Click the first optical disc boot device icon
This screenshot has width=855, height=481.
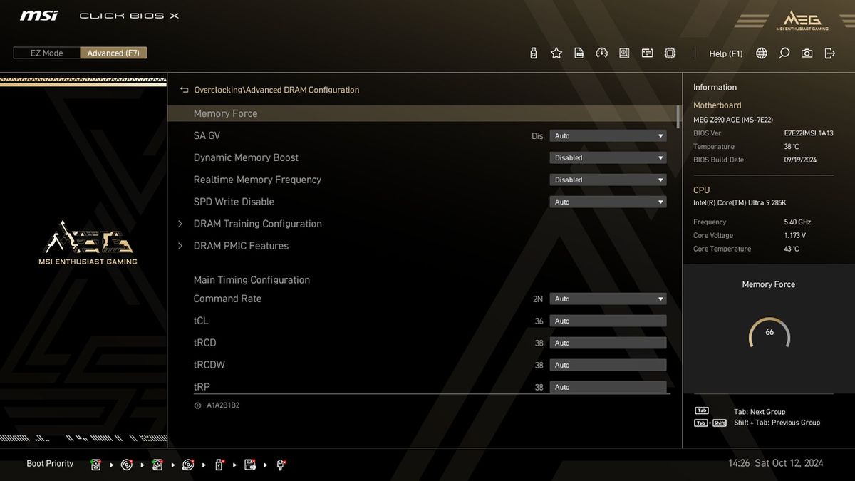(127, 465)
